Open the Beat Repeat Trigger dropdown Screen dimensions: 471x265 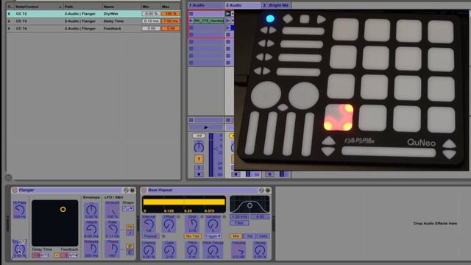(x=213, y=236)
